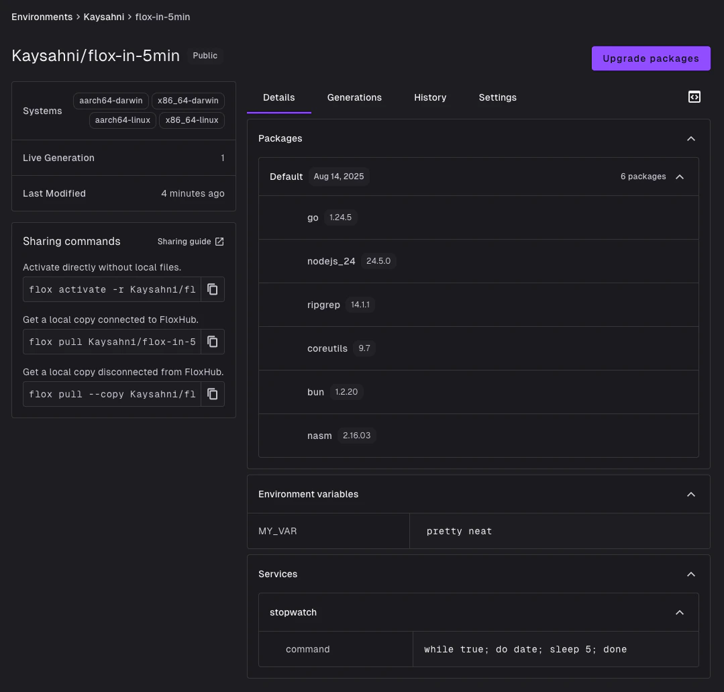Screen dimensions: 724x692
Task: Click the go package row
Action: [x=478, y=217]
